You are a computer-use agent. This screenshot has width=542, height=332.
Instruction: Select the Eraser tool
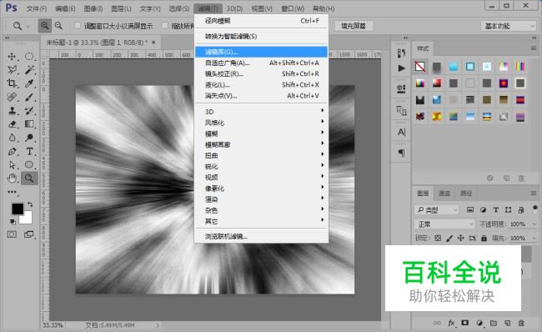pyautogui.click(x=12, y=123)
